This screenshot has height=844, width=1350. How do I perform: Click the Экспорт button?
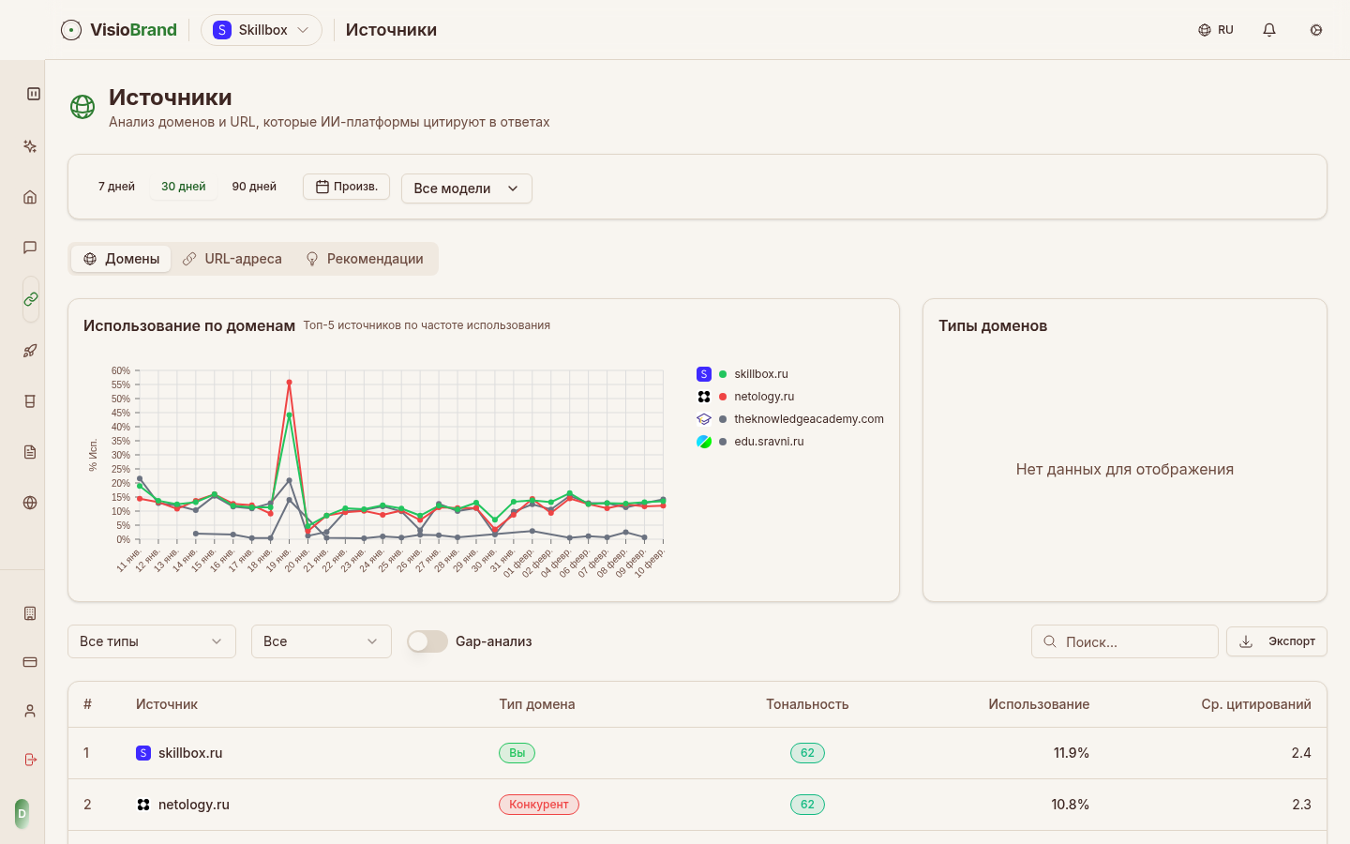(x=1276, y=641)
